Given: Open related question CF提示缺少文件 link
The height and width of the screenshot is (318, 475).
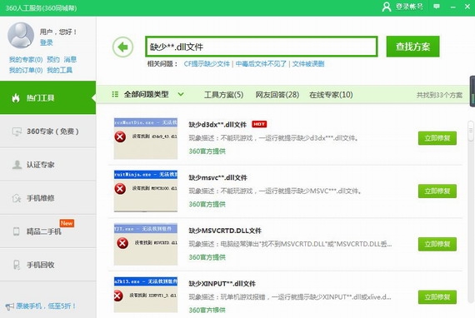Looking at the screenshot, I should pyautogui.click(x=207, y=64).
